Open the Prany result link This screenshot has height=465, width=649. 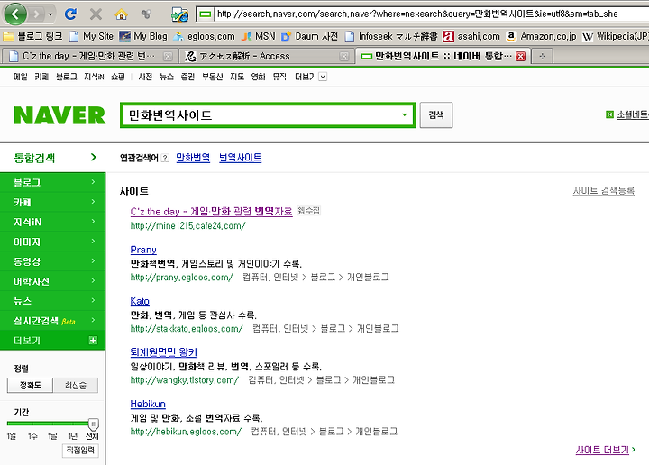(x=143, y=250)
